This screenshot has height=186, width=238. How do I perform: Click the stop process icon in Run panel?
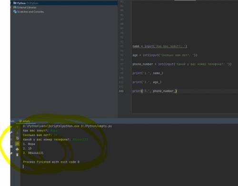click(x=11, y=139)
